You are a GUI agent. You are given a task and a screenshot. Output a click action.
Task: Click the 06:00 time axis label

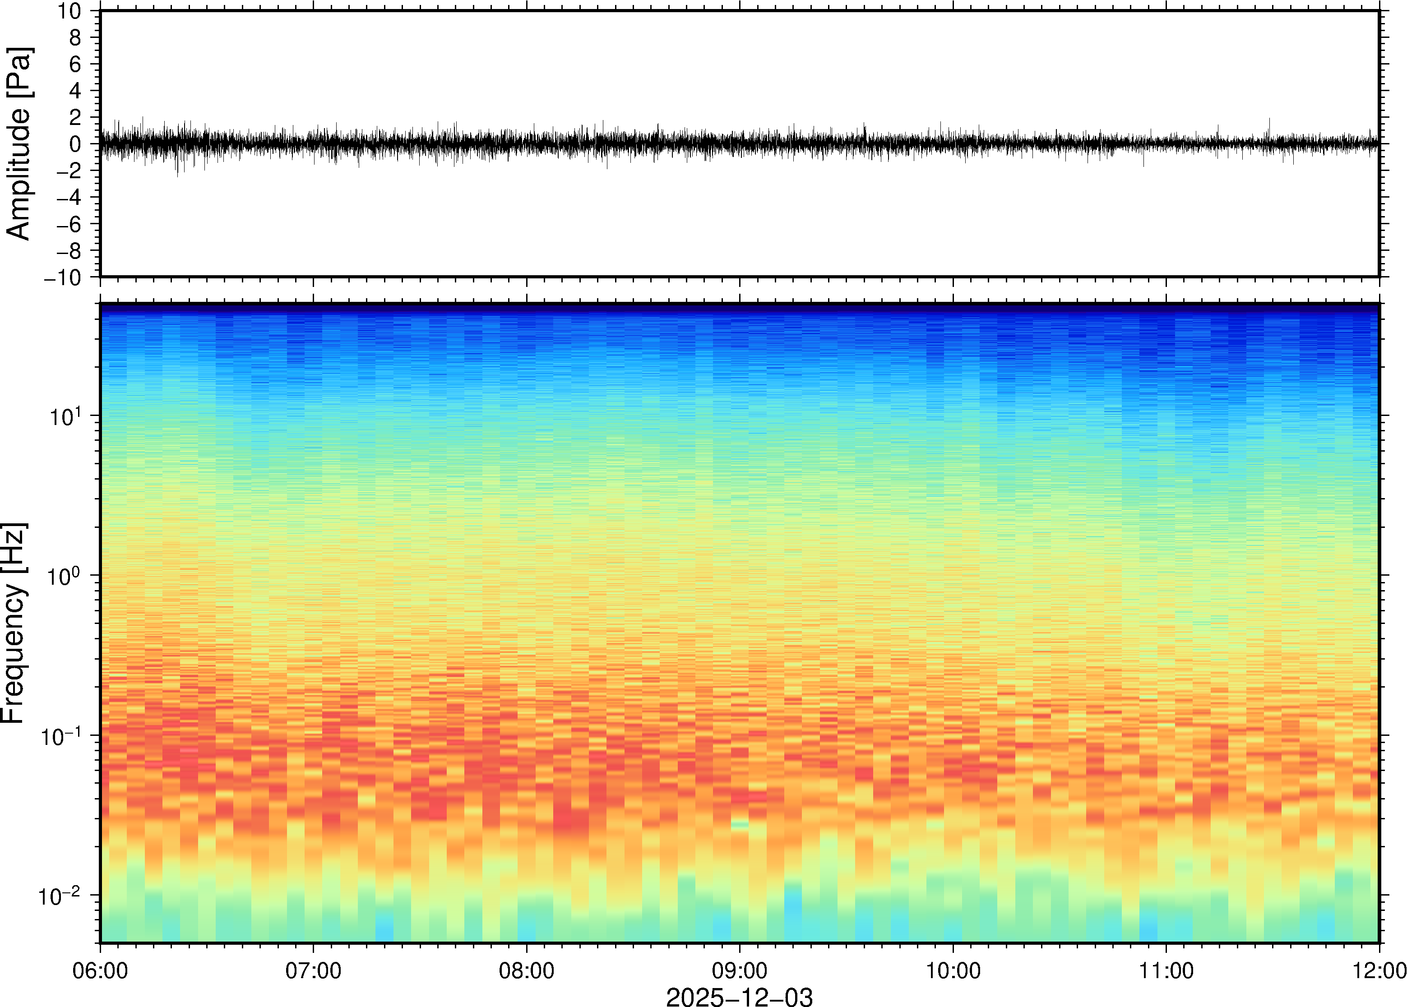point(101,970)
